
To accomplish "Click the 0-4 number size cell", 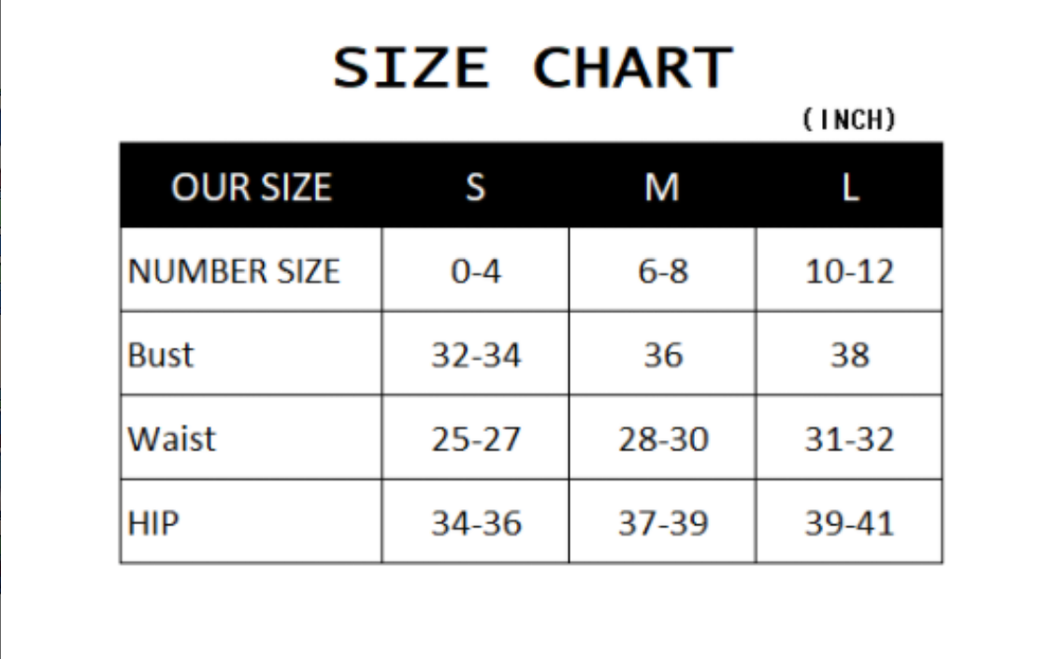I will point(475,271).
